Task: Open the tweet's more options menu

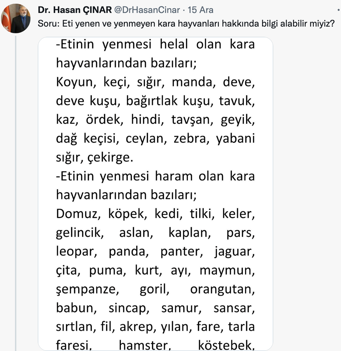Action: click(339, 10)
